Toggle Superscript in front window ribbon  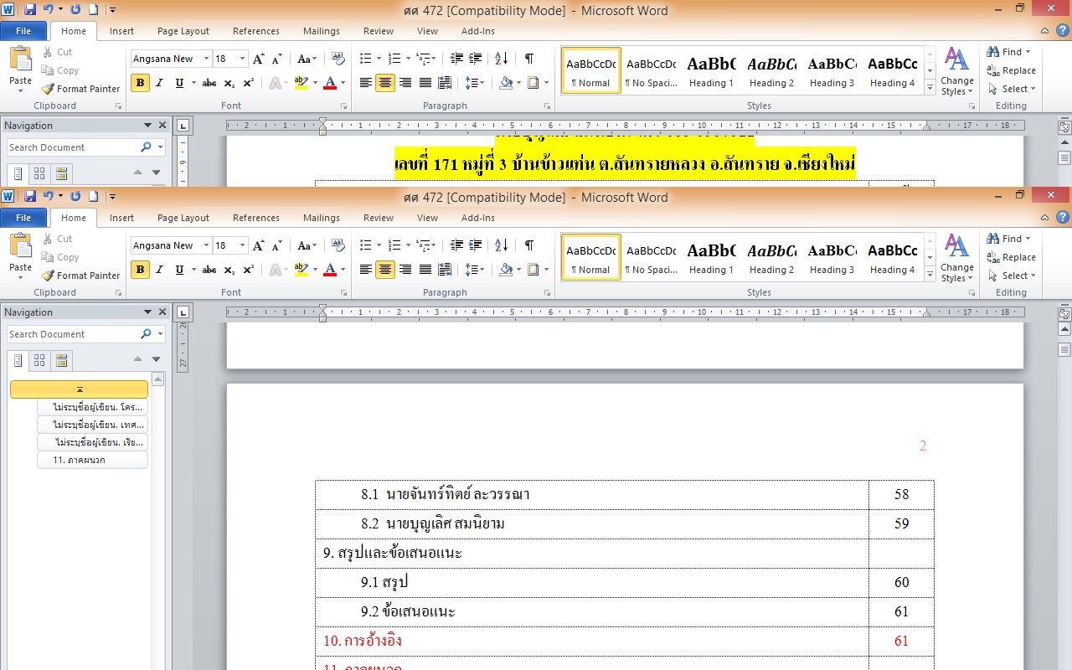coord(249,270)
